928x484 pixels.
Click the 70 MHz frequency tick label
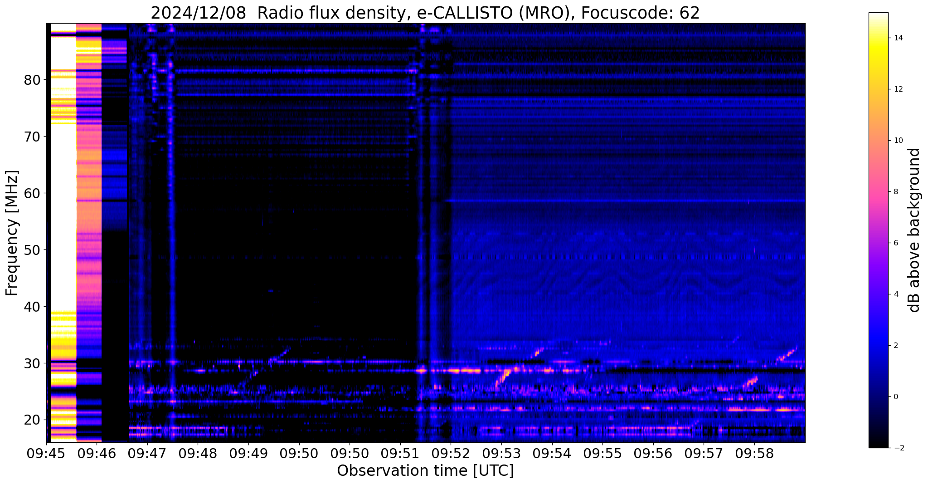(x=32, y=137)
